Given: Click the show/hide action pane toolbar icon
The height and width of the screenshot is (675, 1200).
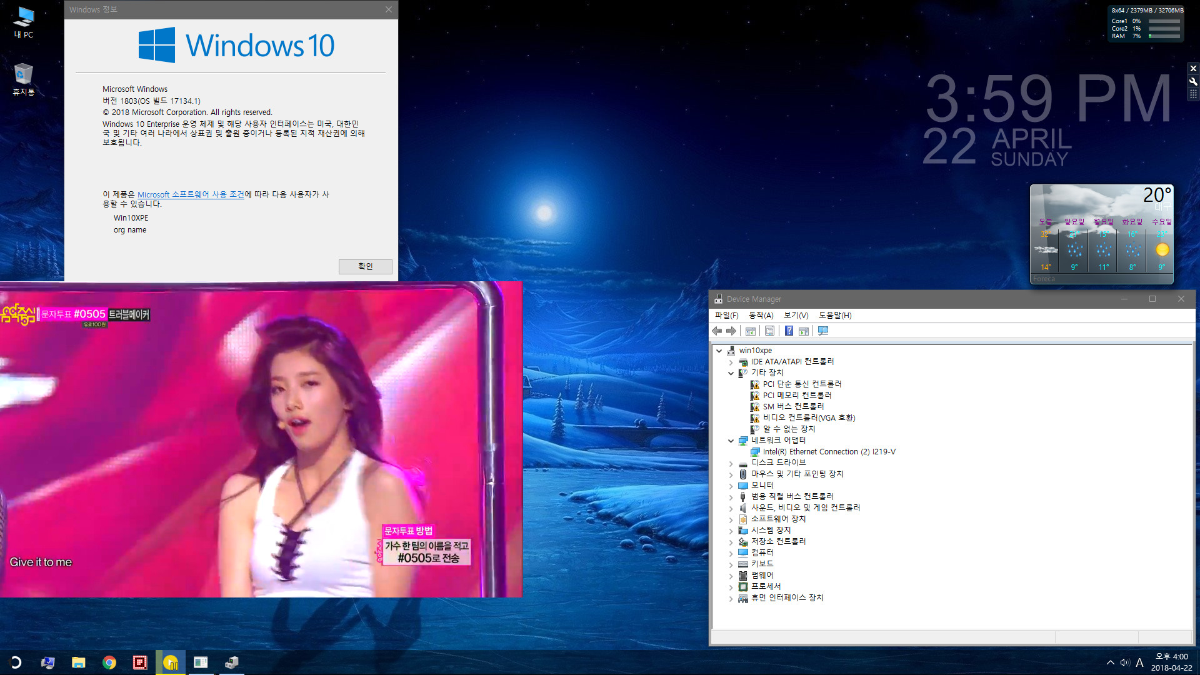Looking at the screenshot, I should pyautogui.click(x=804, y=331).
